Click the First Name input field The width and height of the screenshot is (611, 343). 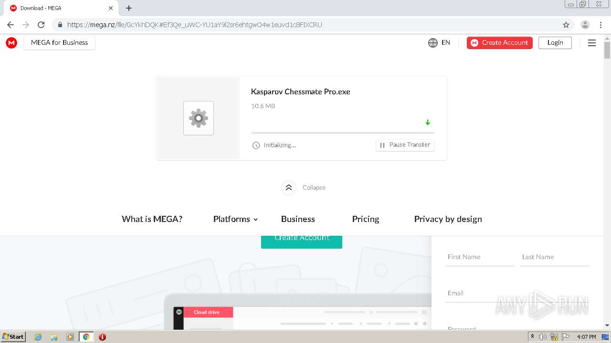click(480, 257)
